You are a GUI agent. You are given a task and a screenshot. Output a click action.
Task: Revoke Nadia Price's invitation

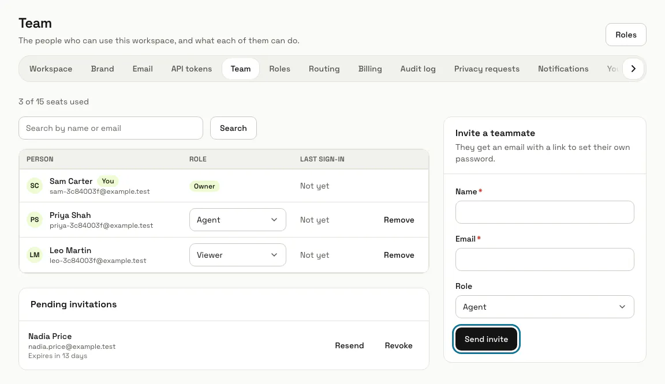pos(399,345)
